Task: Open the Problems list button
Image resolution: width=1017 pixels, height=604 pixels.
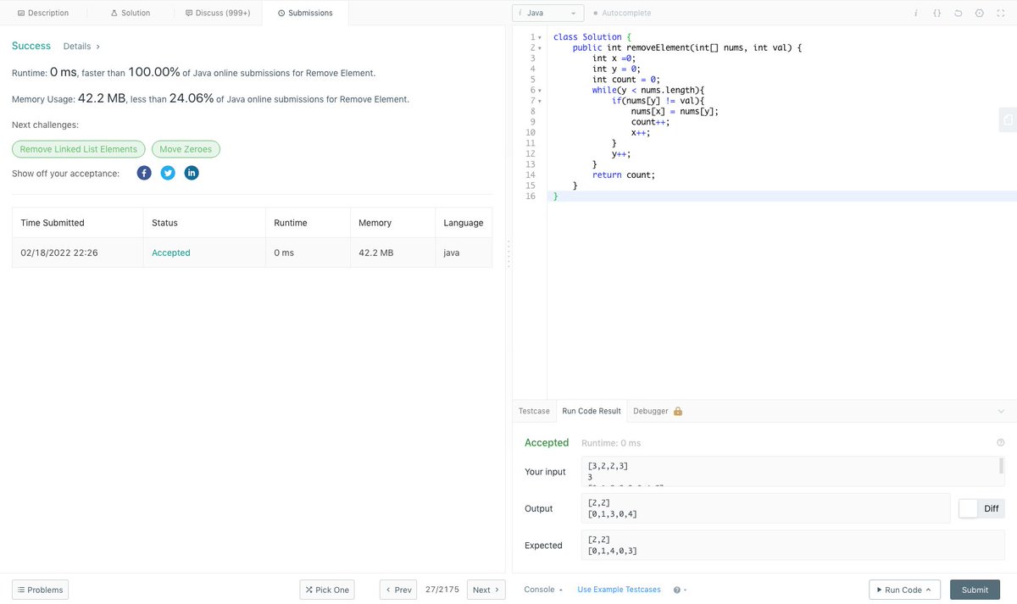Action: point(40,590)
